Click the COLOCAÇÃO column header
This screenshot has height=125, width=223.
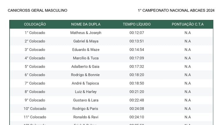35,24
